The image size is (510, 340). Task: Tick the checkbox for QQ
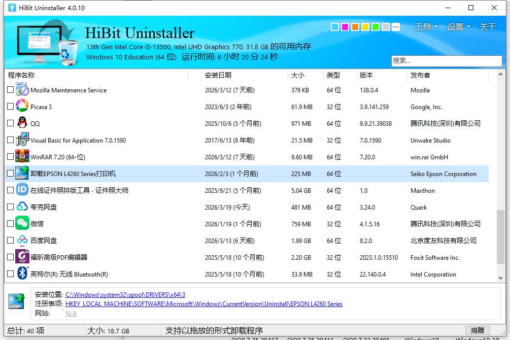(11, 123)
